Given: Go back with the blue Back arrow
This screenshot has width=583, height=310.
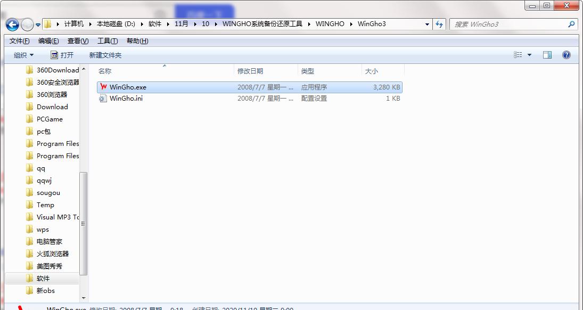Looking at the screenshot, I should 12,25.
